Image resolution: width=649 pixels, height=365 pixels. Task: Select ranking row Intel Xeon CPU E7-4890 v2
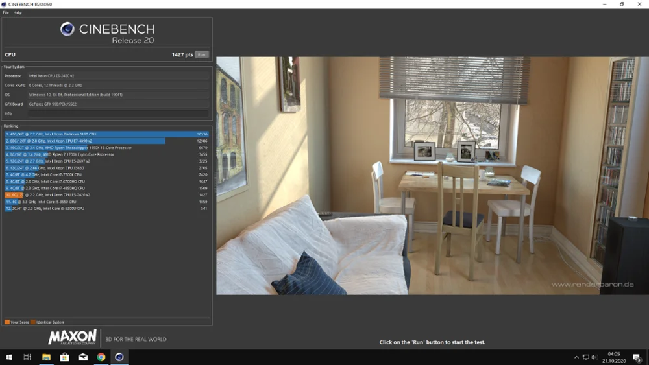[106, 141]
